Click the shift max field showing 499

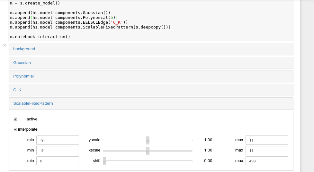point(267,161)
